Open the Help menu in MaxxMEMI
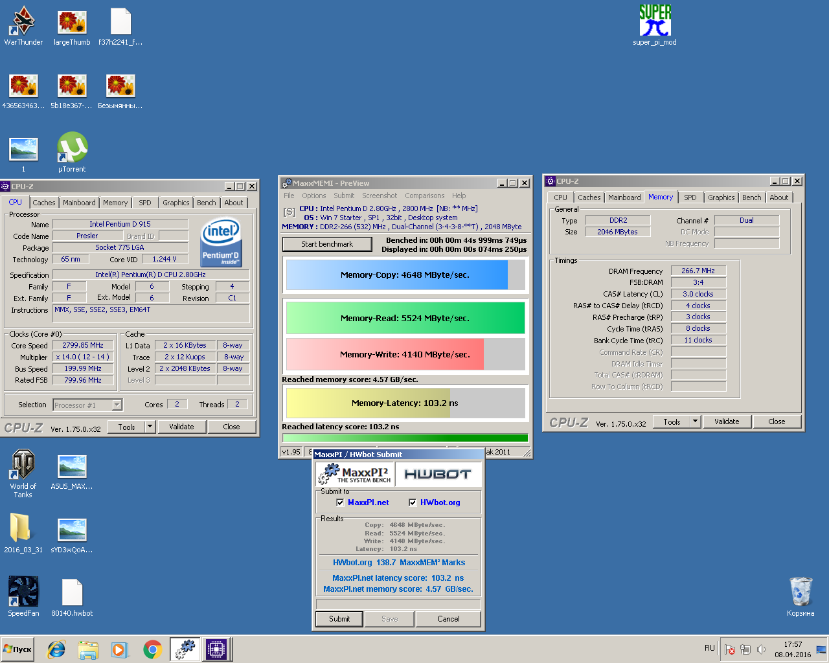This screenshot has height=663, width=829. [459, 196]
